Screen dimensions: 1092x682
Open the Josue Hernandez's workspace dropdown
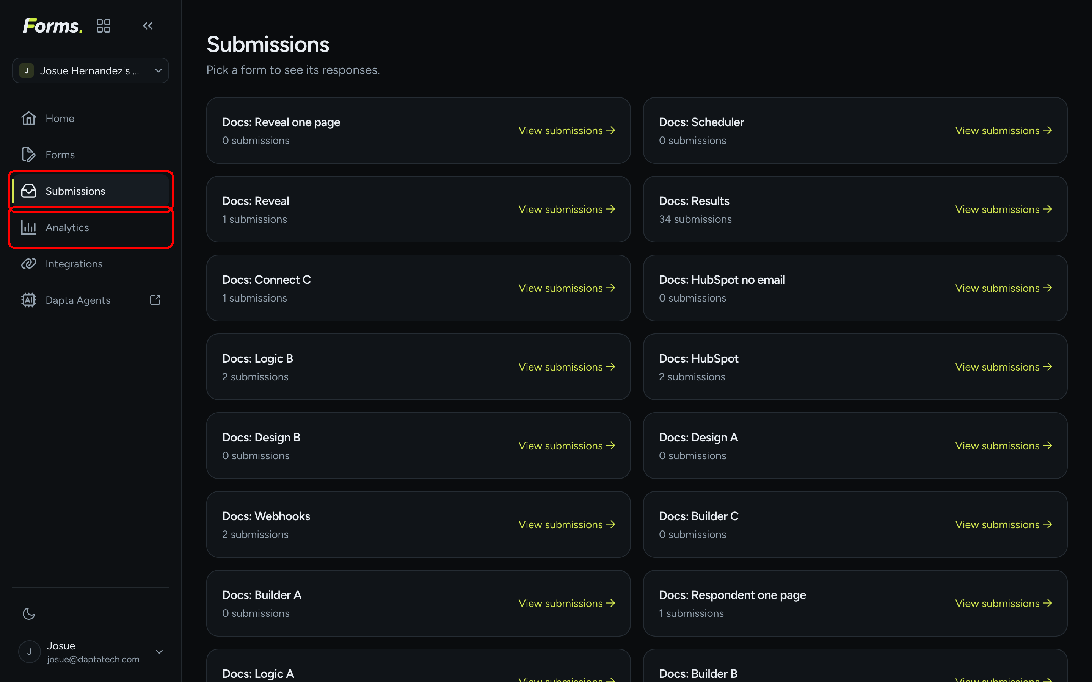pyautogui.click(x=91, y=70)
